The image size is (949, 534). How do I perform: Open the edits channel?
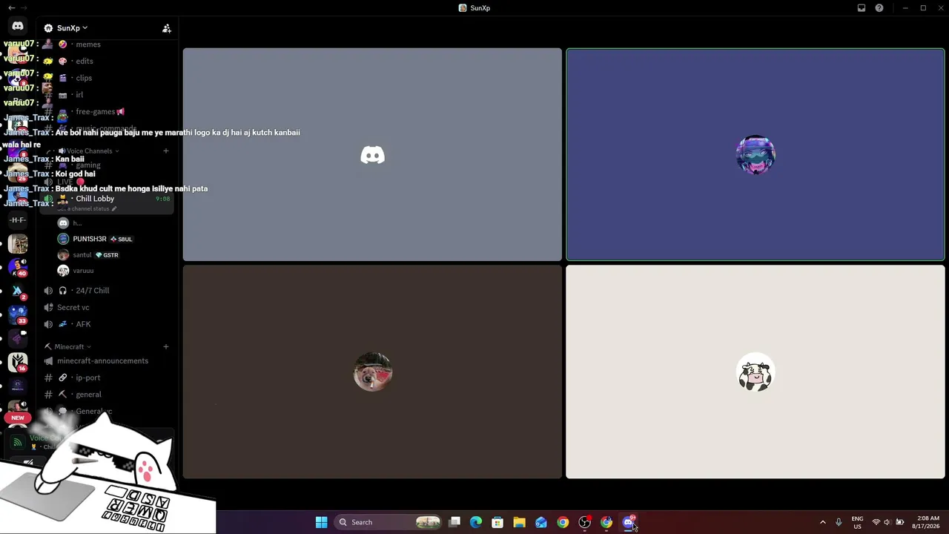pyautogui.click(x=85, y=61)
